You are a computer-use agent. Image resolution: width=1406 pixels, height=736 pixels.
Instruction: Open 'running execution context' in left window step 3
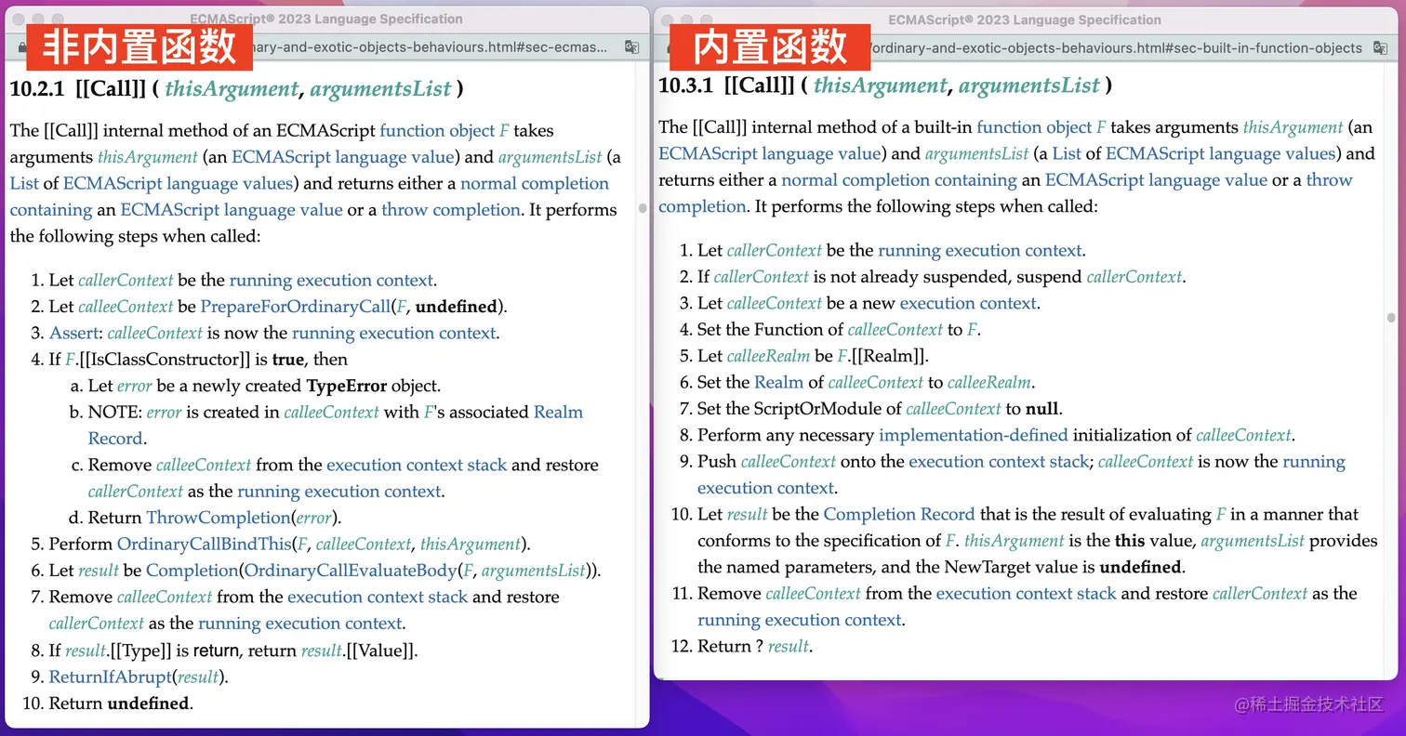pyautogui.click(x=394, y=334)
